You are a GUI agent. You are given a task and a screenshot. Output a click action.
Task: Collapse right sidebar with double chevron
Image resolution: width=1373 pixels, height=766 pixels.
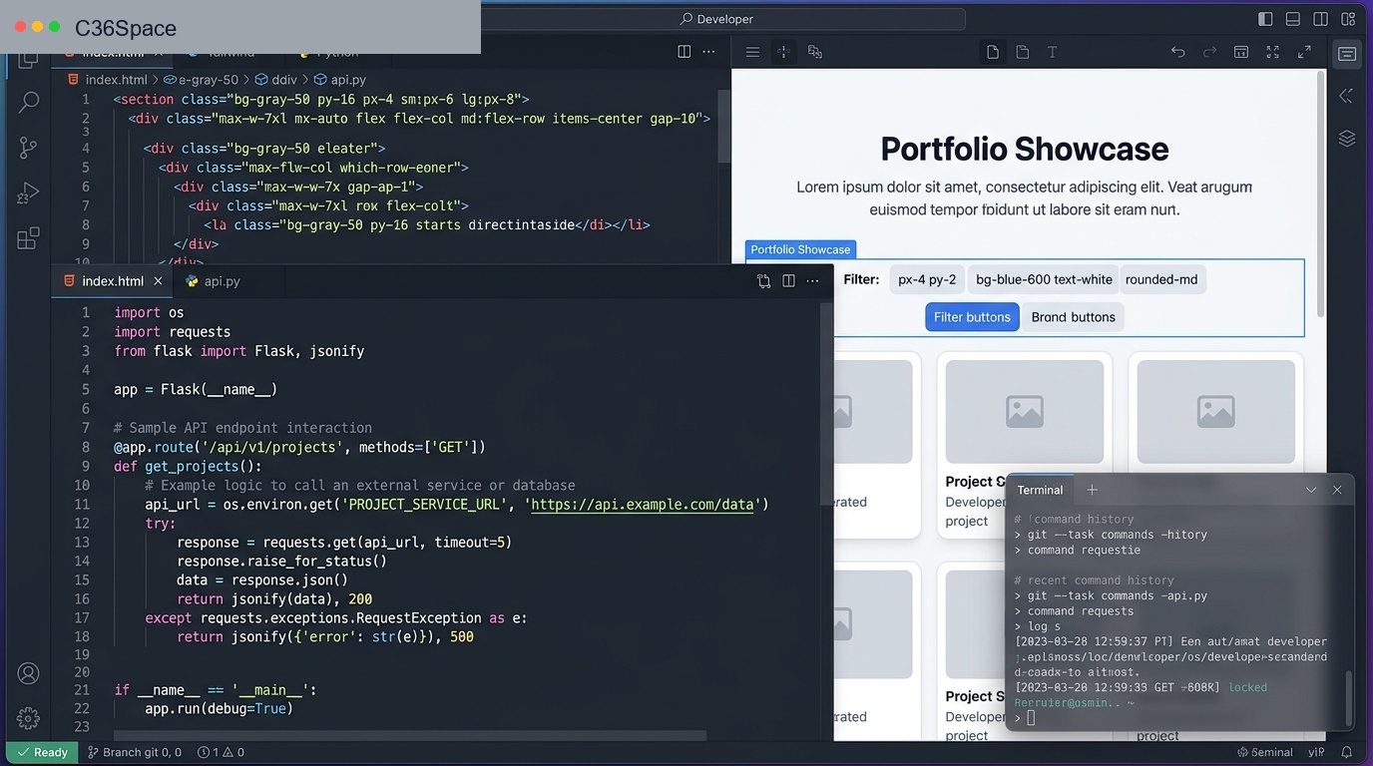point(1347,96)
